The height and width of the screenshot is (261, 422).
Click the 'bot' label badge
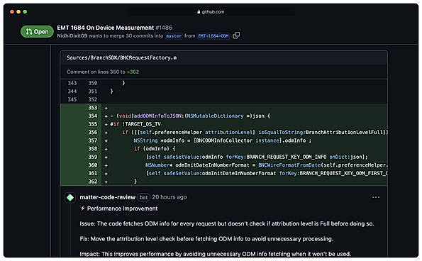click(143, 197)
